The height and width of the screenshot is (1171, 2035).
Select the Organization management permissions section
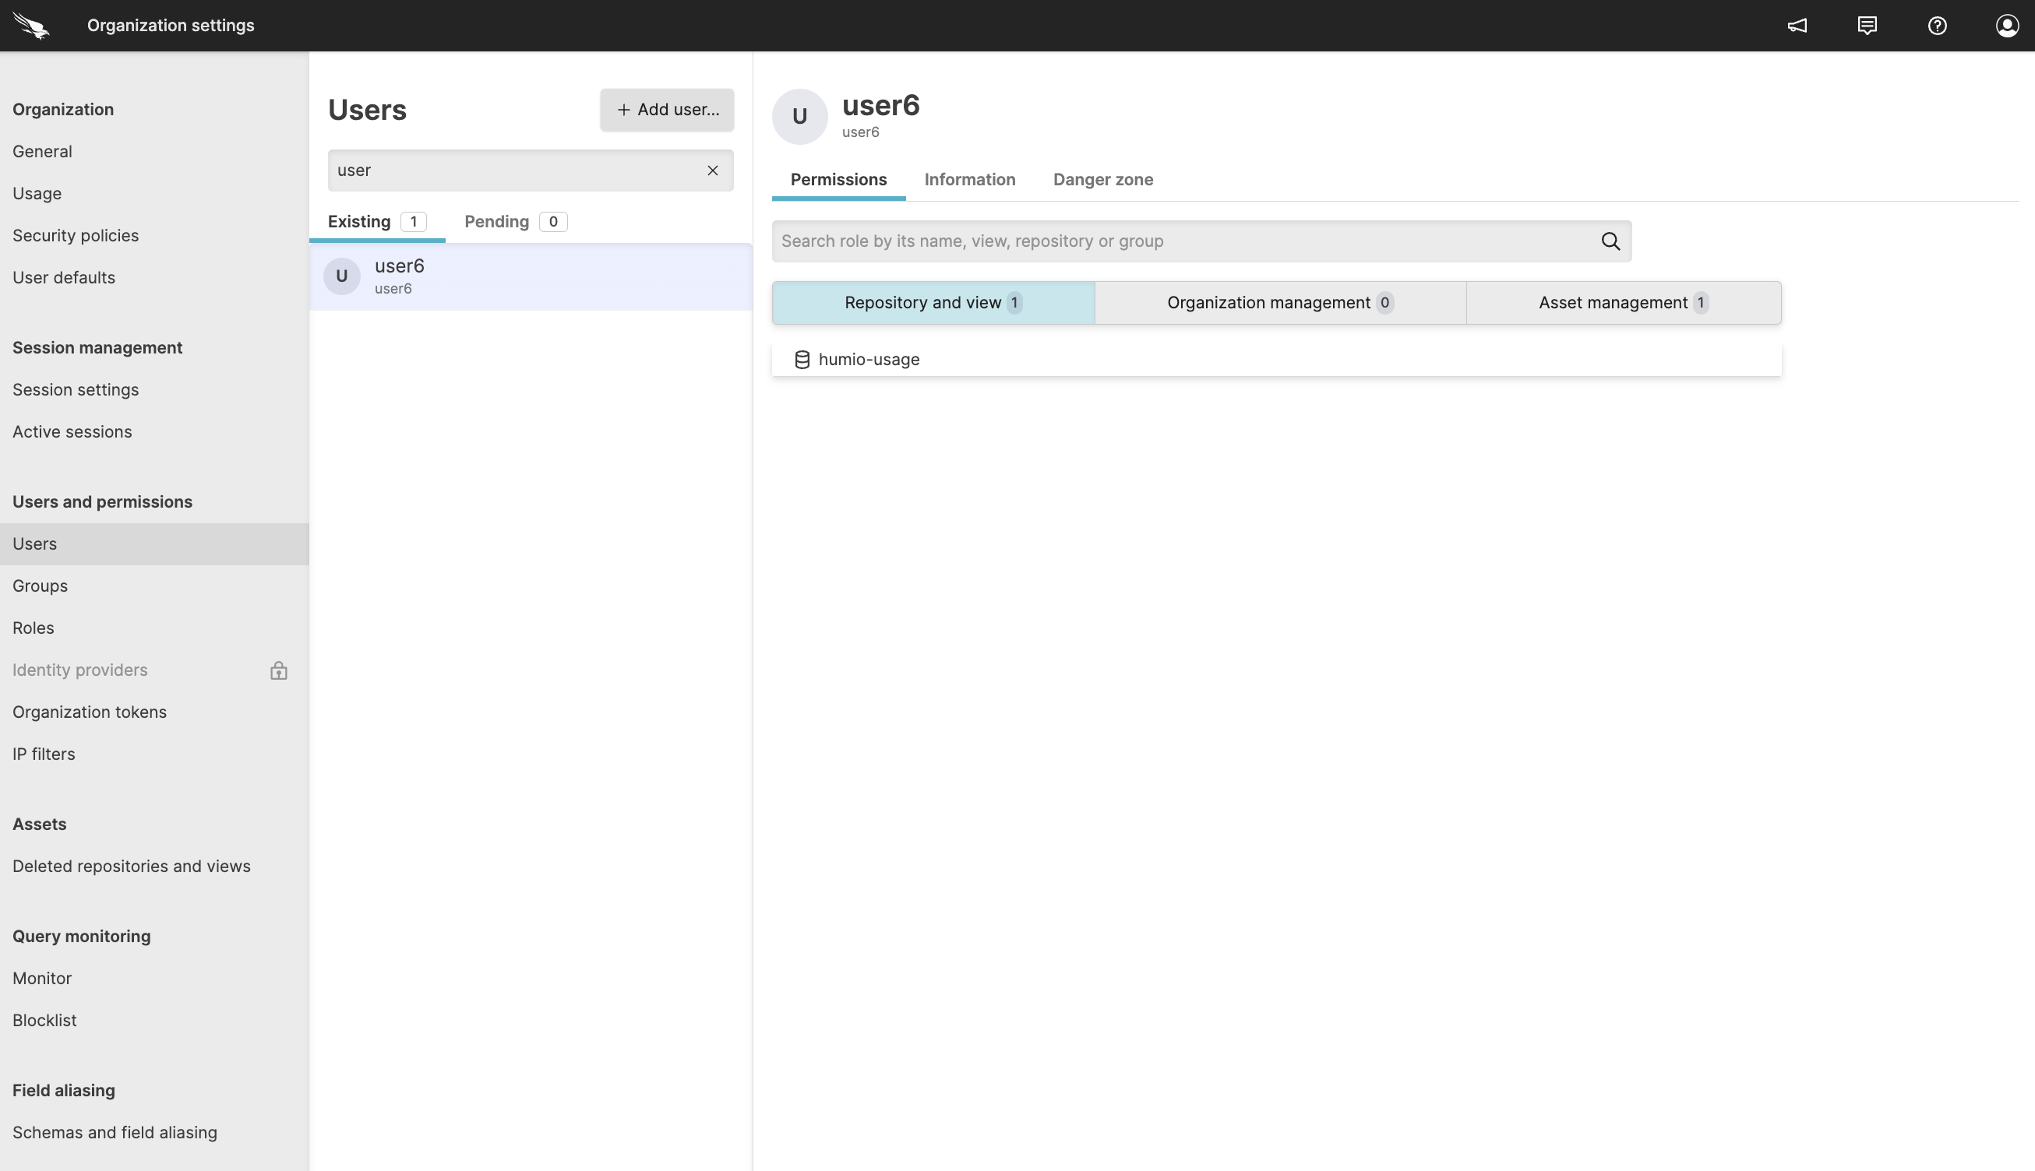click(x=1279, y=303)
